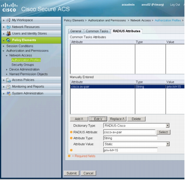Image resolution: width=185 pixels, height=180 pixels.
Task: Select Security Groups in the tree
Action: tap(23, 65)
